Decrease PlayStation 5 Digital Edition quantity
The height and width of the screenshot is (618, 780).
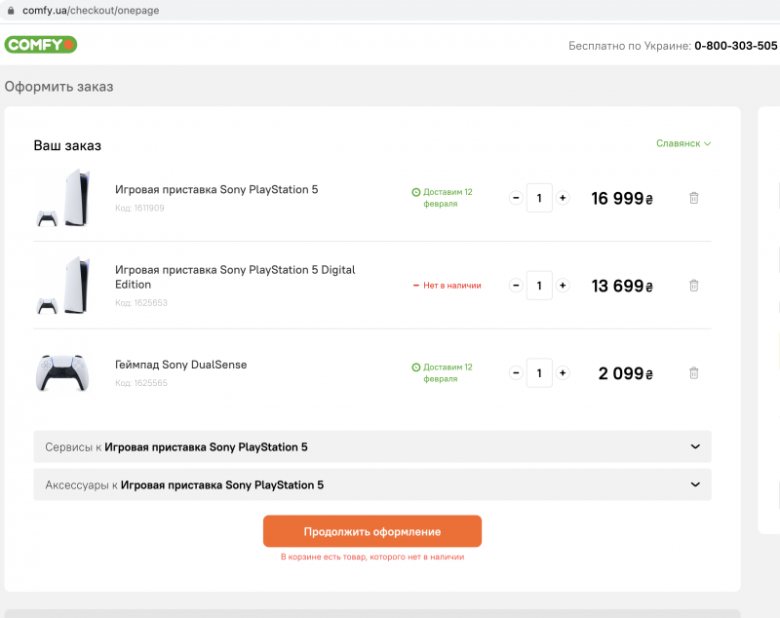(x=516, y=286)
